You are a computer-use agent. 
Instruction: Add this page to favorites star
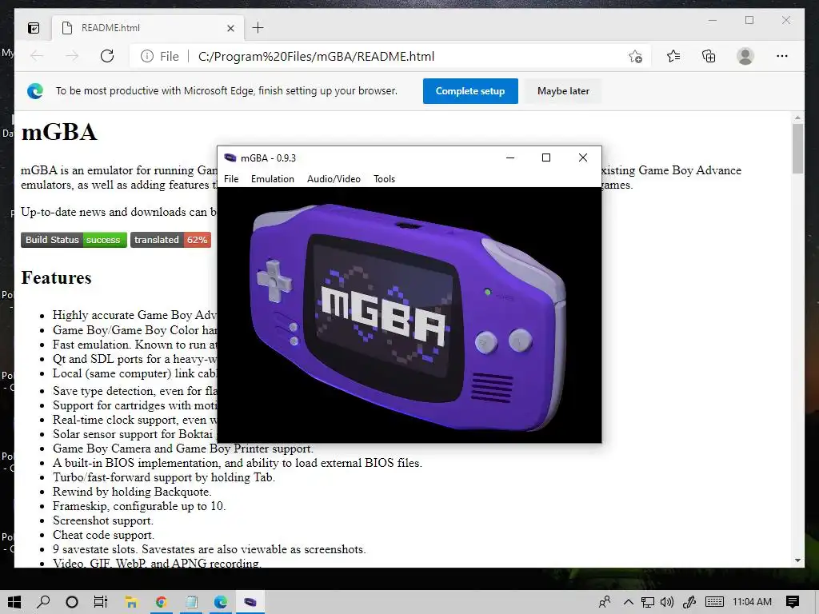[x=635, y=57]
